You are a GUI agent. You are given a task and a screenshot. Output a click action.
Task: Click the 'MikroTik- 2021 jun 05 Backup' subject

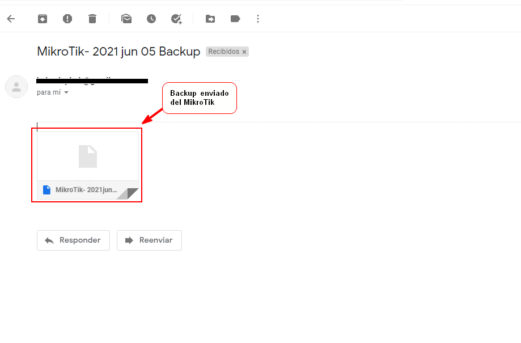click(118, 52)
